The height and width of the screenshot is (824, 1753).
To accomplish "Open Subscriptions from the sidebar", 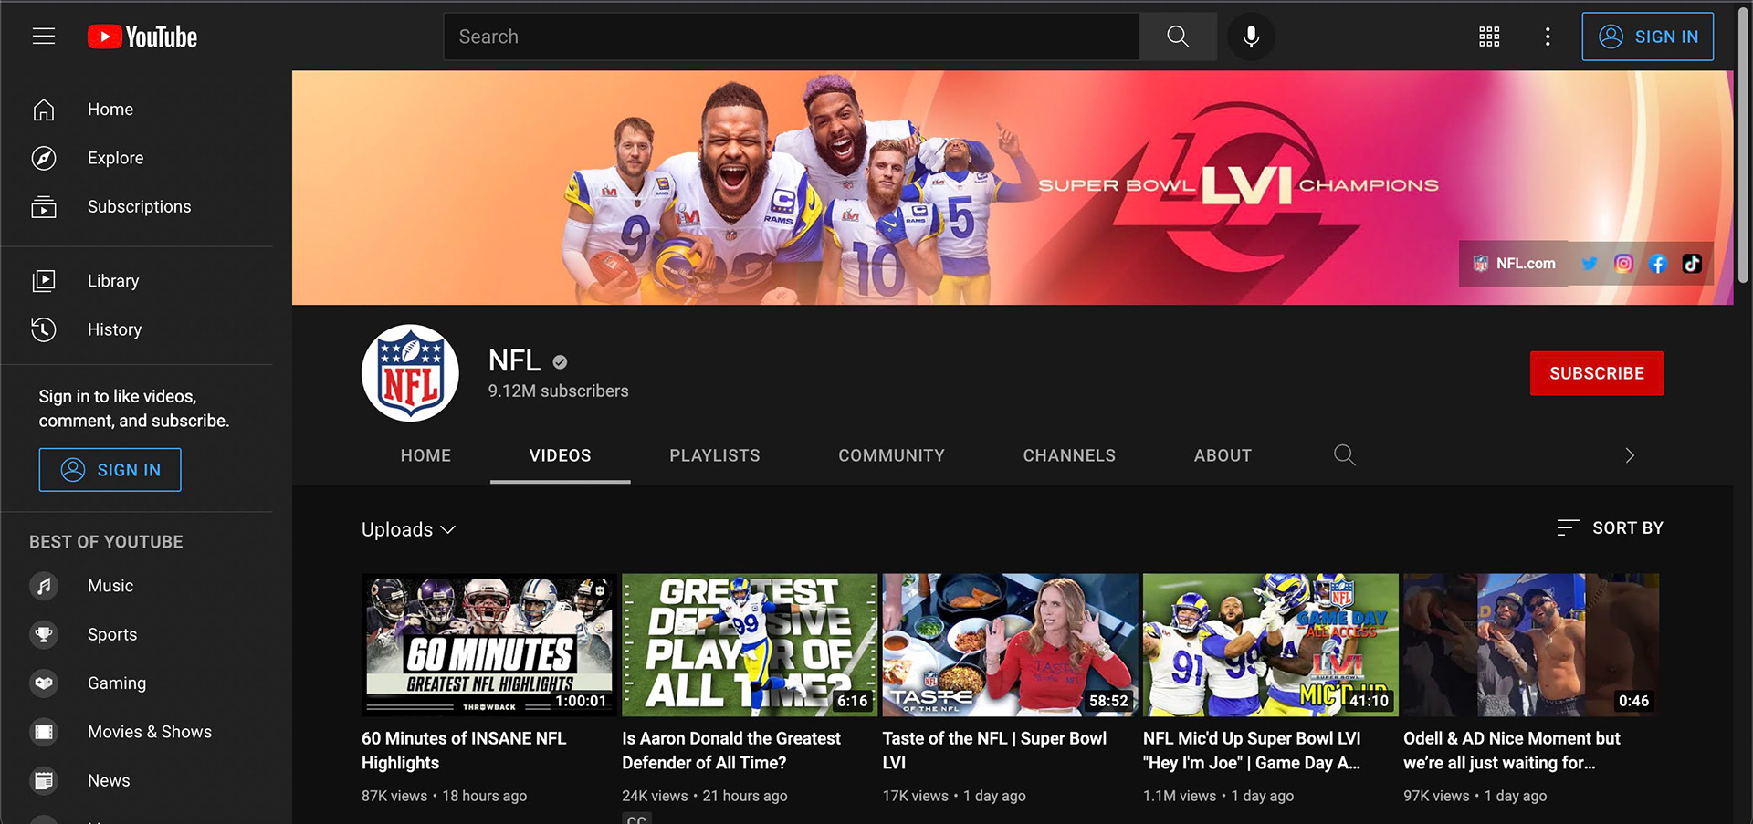I will 137,207.
